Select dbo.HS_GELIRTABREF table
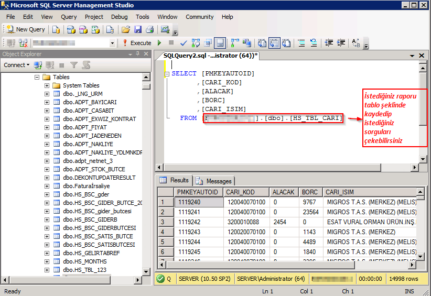The height and width of the screenshot is (296, 431). [x=91, y=253]
